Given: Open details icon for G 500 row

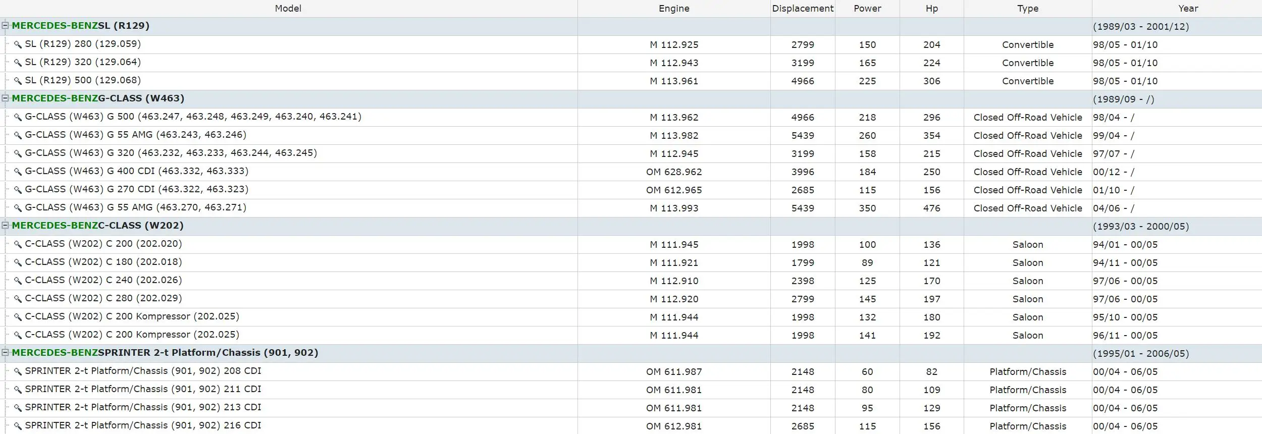Looking at the screenshot, I should pos(18,117).
